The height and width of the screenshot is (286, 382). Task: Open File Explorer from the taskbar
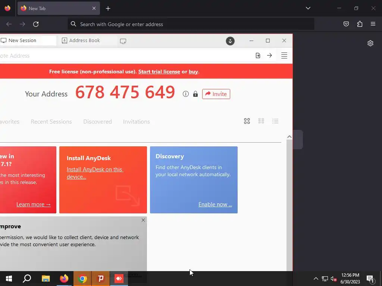point(46,279)
